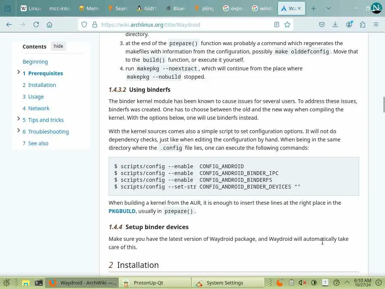Open the clock showing 6:10 AM
Viewport: 385px width, 289px height.
pos(362,283)
